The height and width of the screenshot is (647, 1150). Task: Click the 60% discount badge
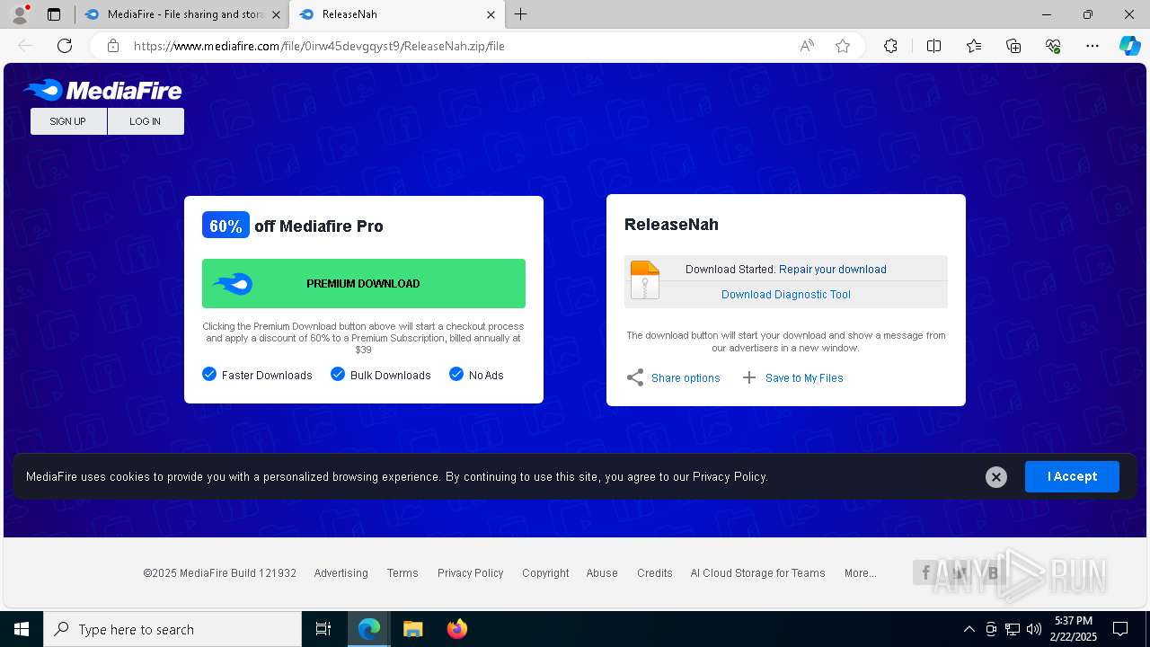click(226, 226)
